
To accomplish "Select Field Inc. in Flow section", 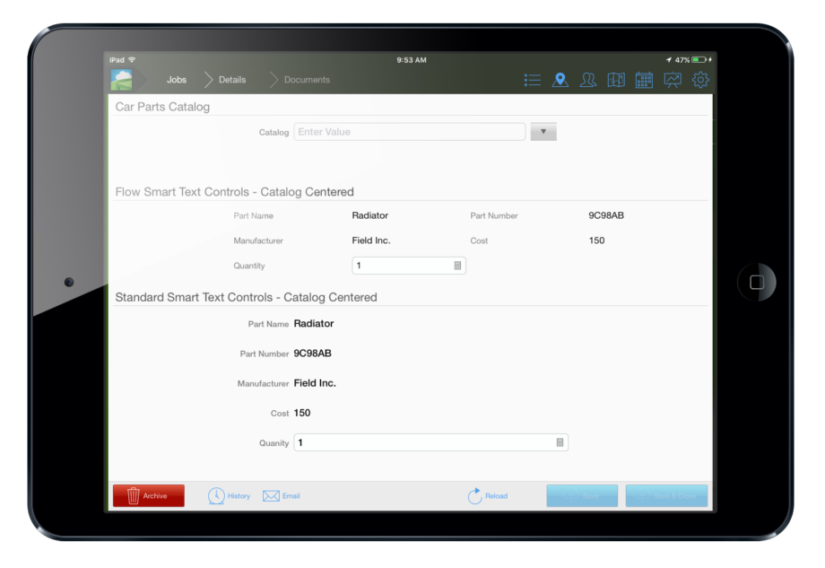I will point(371,240).
